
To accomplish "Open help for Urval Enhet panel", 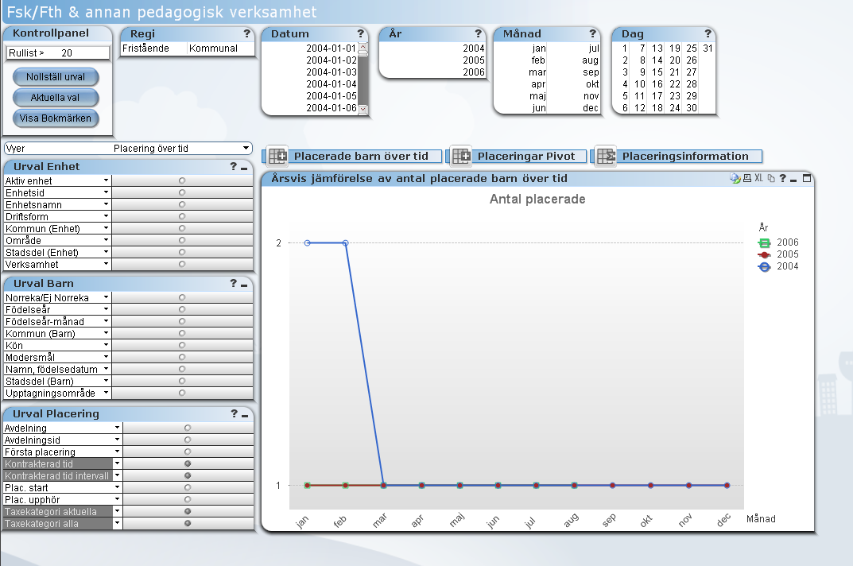I will 234,166.
